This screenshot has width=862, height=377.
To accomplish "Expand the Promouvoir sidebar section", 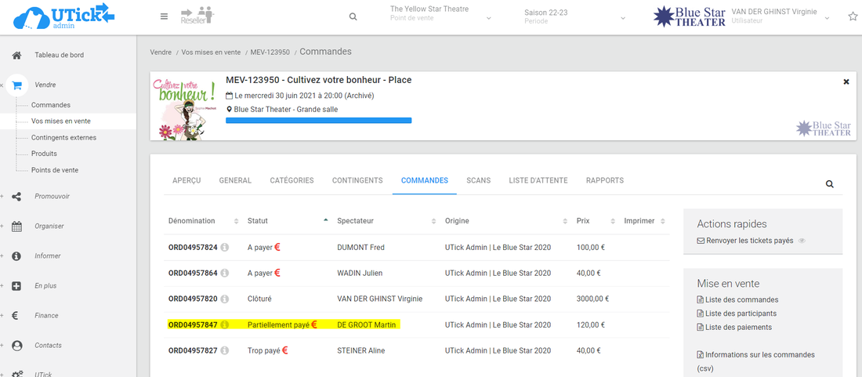I will 16,197.
